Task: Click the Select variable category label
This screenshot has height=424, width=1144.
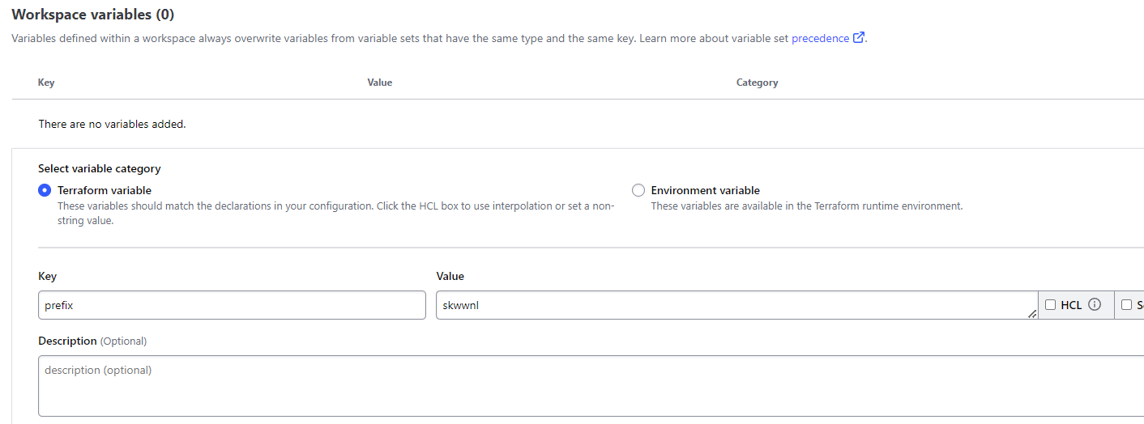Action: coord(99,168)
